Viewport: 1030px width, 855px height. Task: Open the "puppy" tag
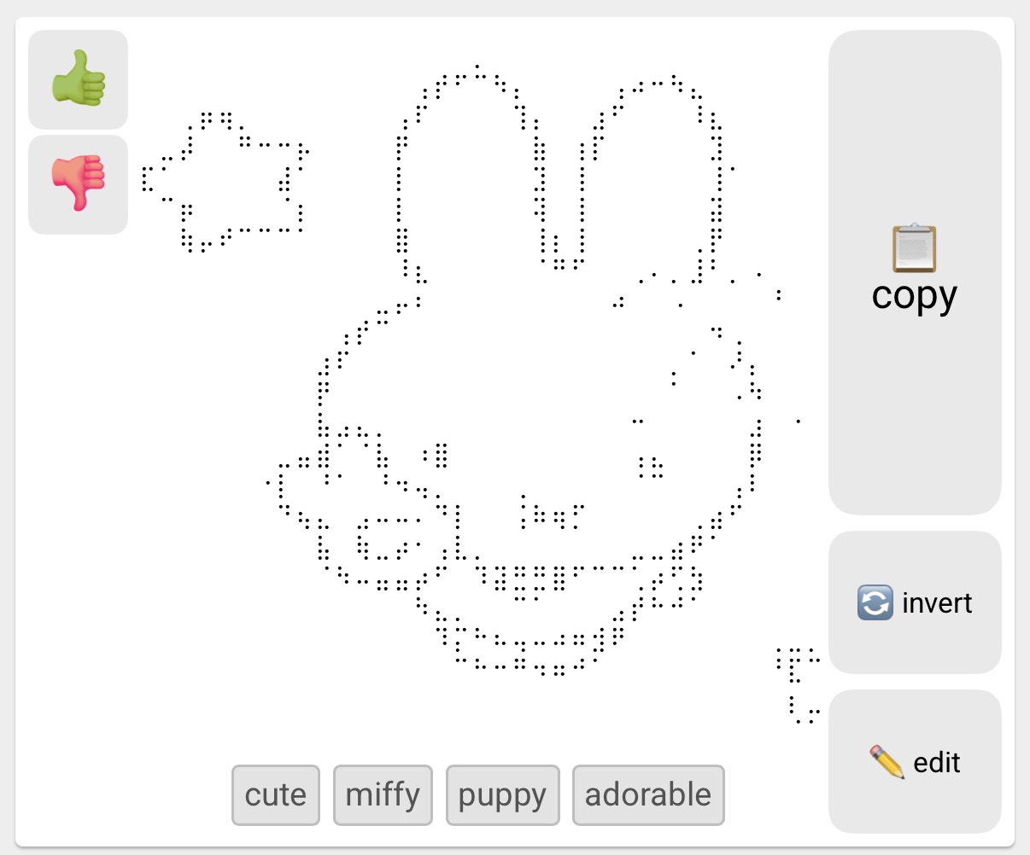(502, 794)
